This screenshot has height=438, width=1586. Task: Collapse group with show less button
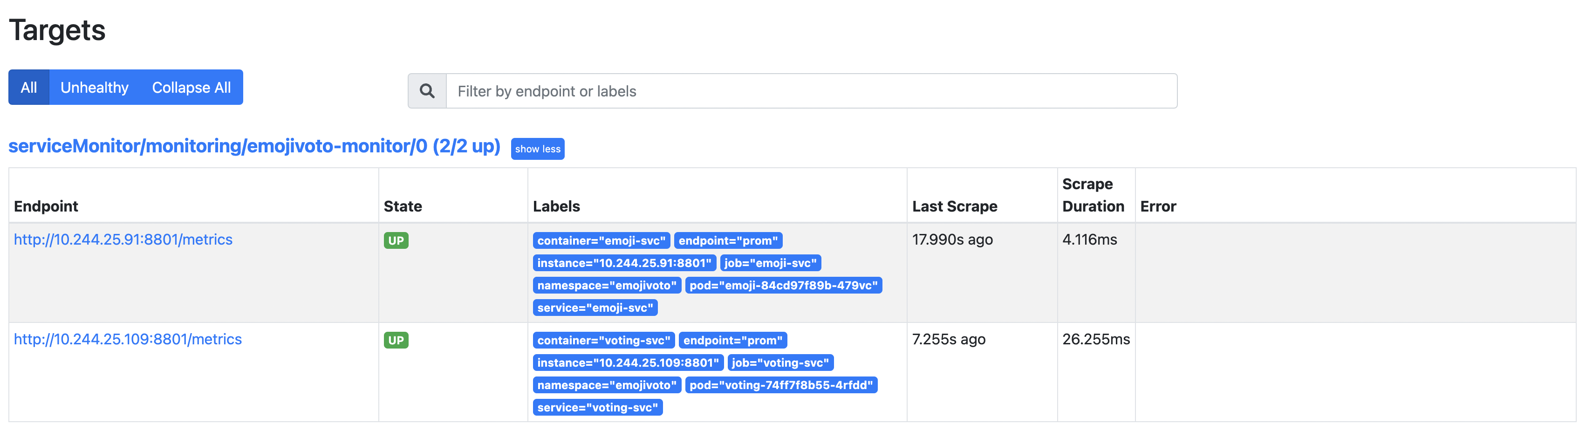538,149
